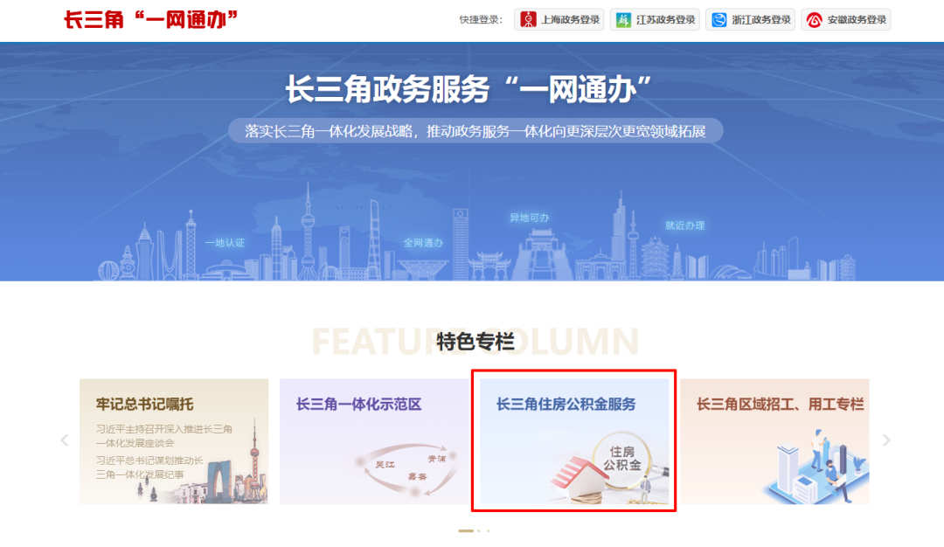Click the Anhui government login icon
The height and width of the screenshot is (547, 944).
pyautogui.click(x=814, y=20)
